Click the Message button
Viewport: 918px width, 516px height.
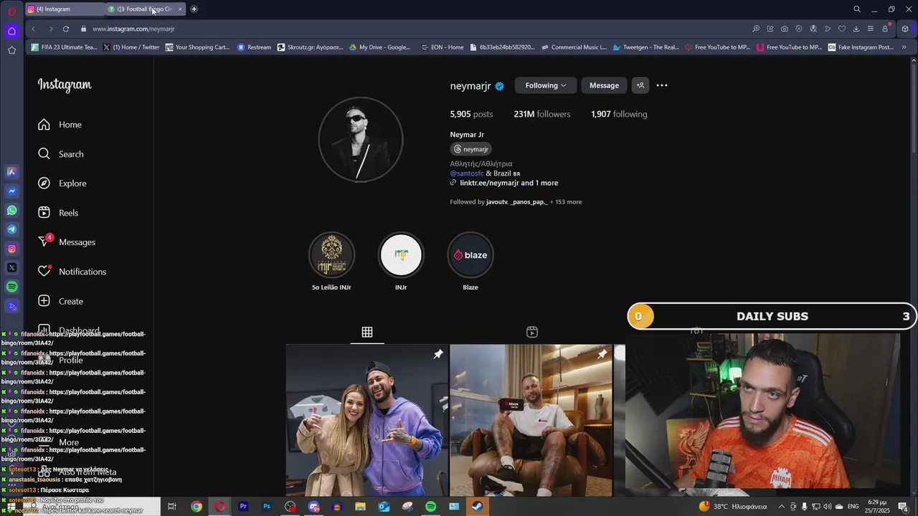[604, 85]
